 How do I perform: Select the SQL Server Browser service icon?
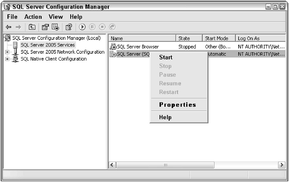[113, 47]
